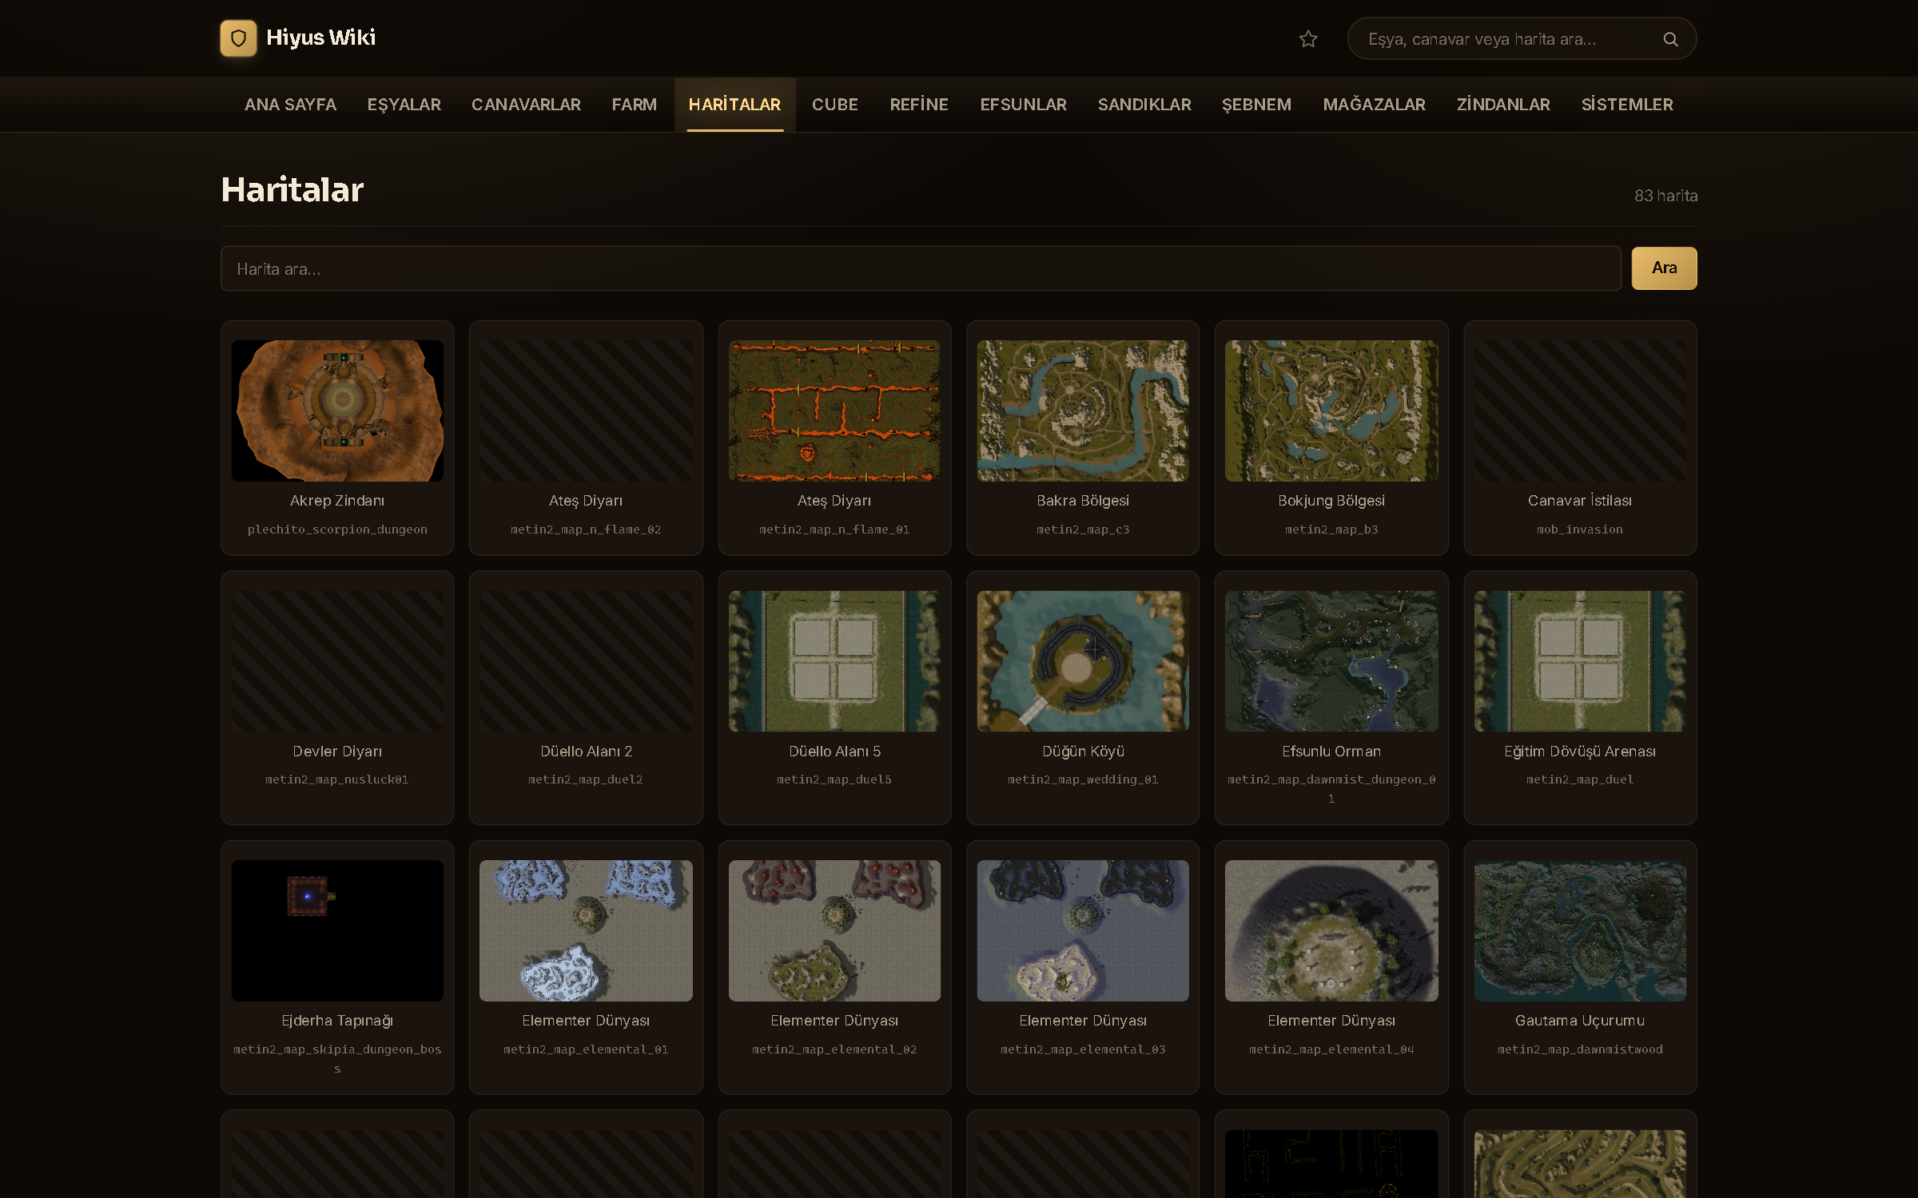Open the Bakra Bölgesi map thumbnail
The width and height of the screenshot is (1918, 1198).
tap(1083, 411)
